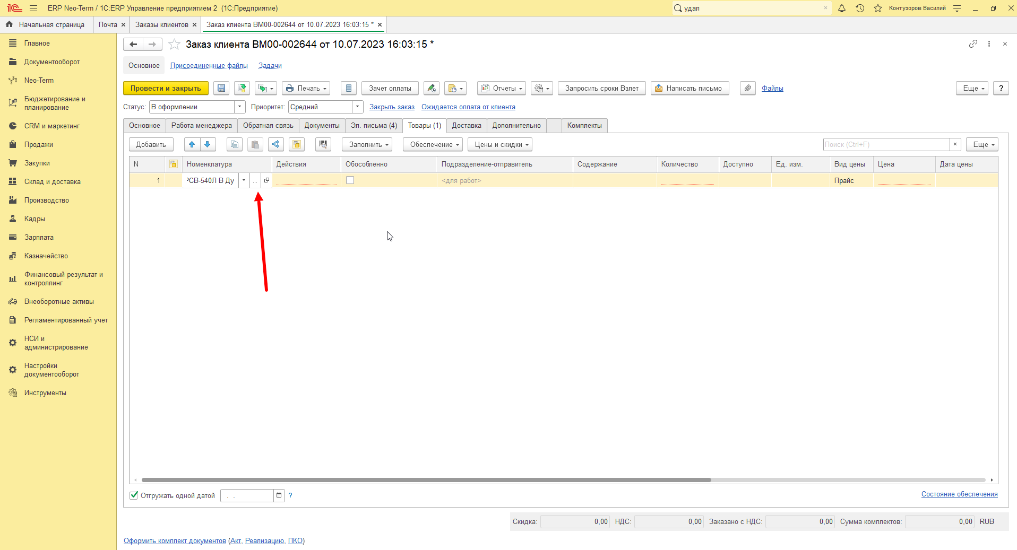Click the Запросить сроки Взлет button

pyautogui.click(x=601, y=89)
